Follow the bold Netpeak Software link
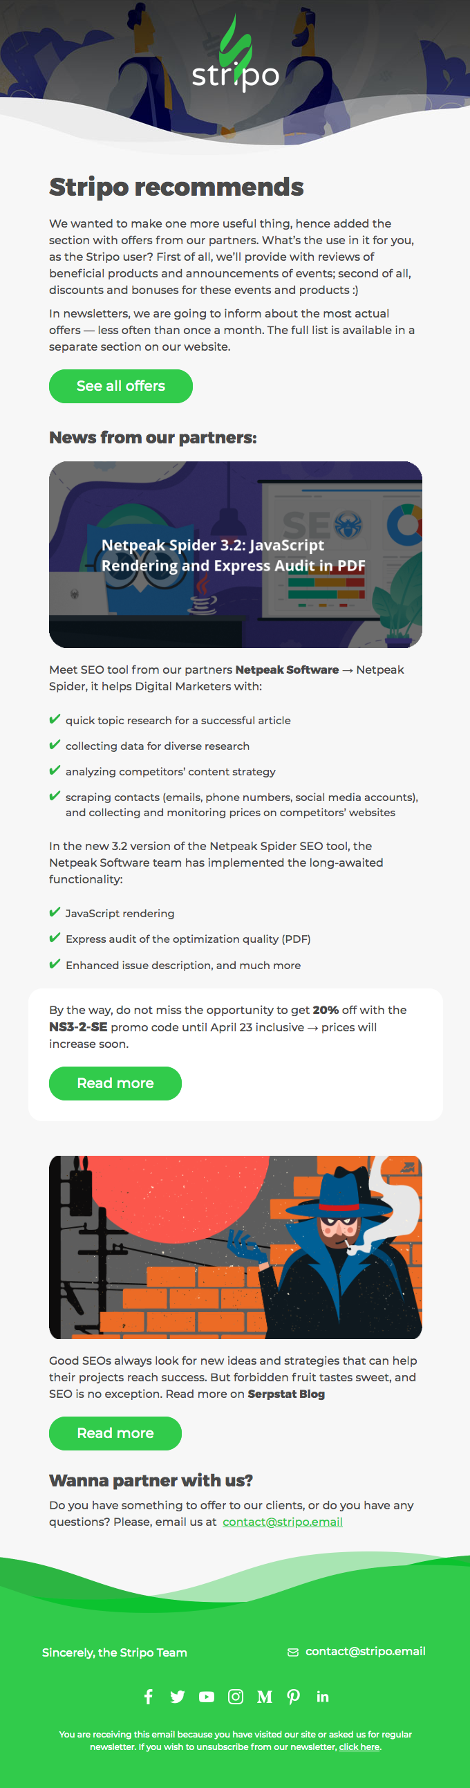 (287, 670)
